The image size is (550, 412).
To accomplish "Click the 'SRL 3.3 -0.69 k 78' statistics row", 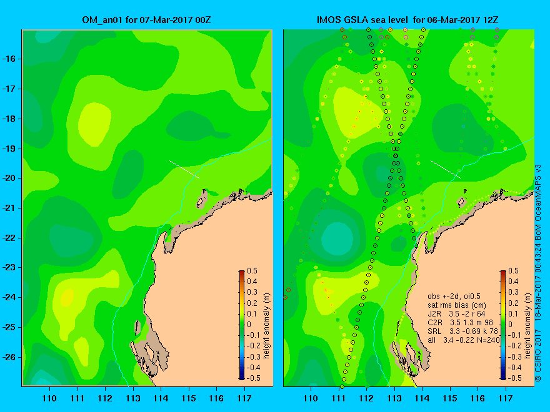I will (462, 331).
